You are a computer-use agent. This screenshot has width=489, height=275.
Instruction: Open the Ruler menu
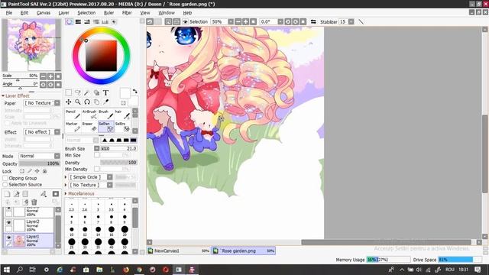[108, 13]
